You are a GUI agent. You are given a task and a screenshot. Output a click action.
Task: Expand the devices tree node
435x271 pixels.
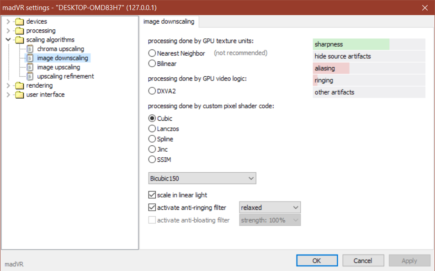point(8,21)
